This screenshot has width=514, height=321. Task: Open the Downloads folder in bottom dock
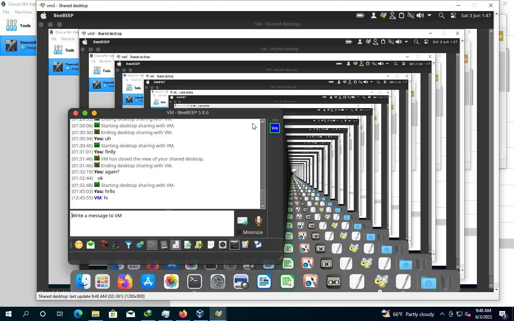pyautogui.click(x=428, y=282)
